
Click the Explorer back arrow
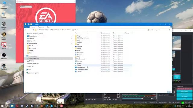(26, 30)
